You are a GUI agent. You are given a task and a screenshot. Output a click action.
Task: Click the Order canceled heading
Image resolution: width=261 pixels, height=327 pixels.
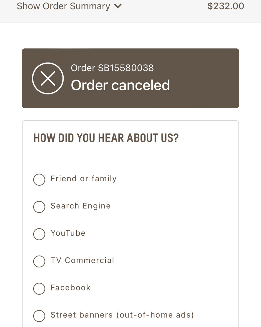click(120, 85)
